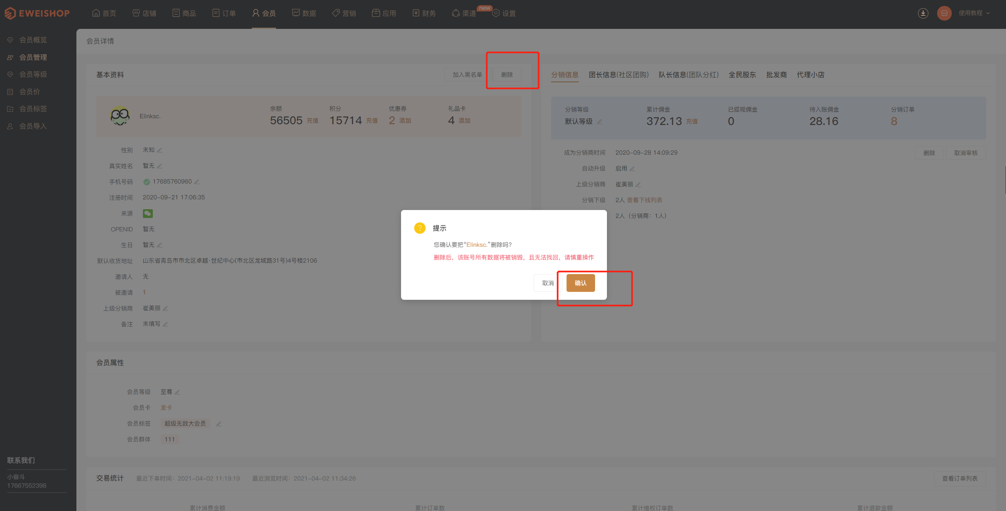Image resolution: width=1006 pixels, height=511 pixels.
Task: Open the 商品 products menu
Action: pos(184,13)
